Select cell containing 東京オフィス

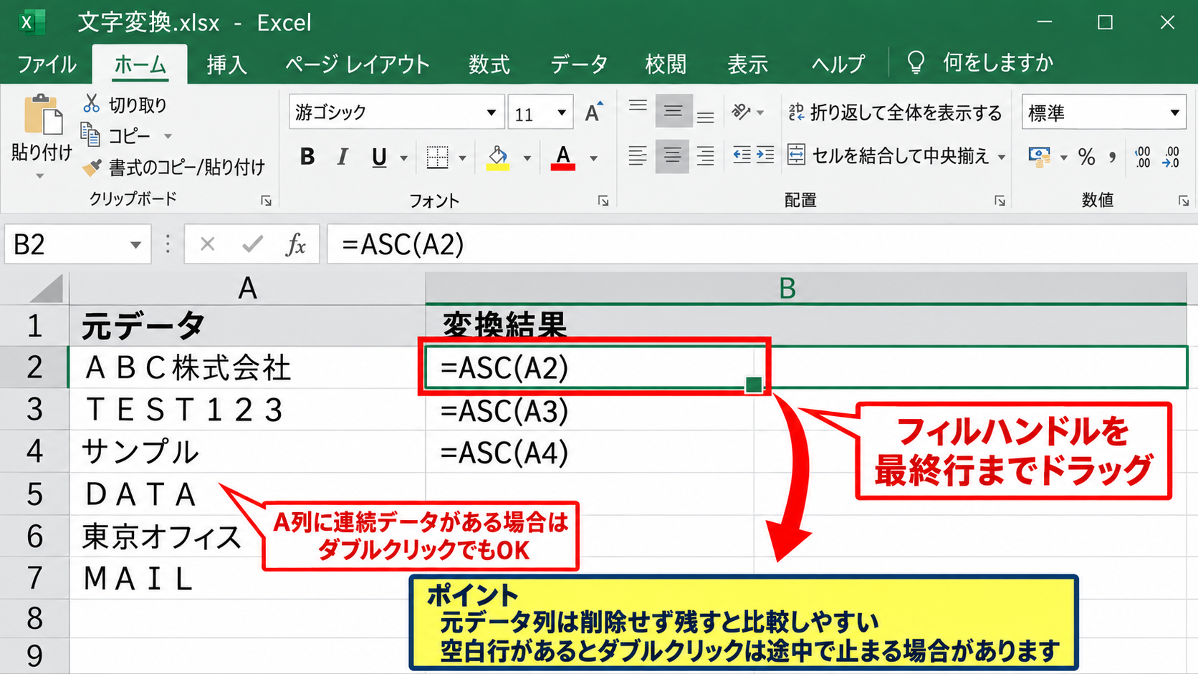[247, 536]
